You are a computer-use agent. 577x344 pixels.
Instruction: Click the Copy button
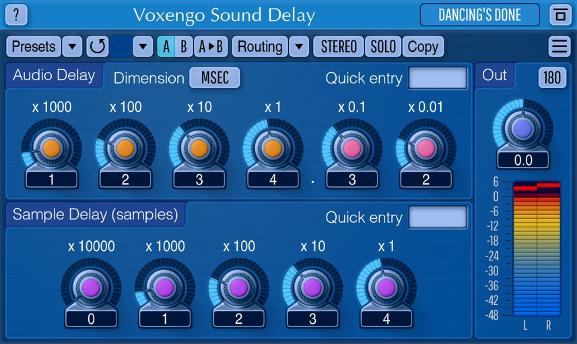[423, 46]
